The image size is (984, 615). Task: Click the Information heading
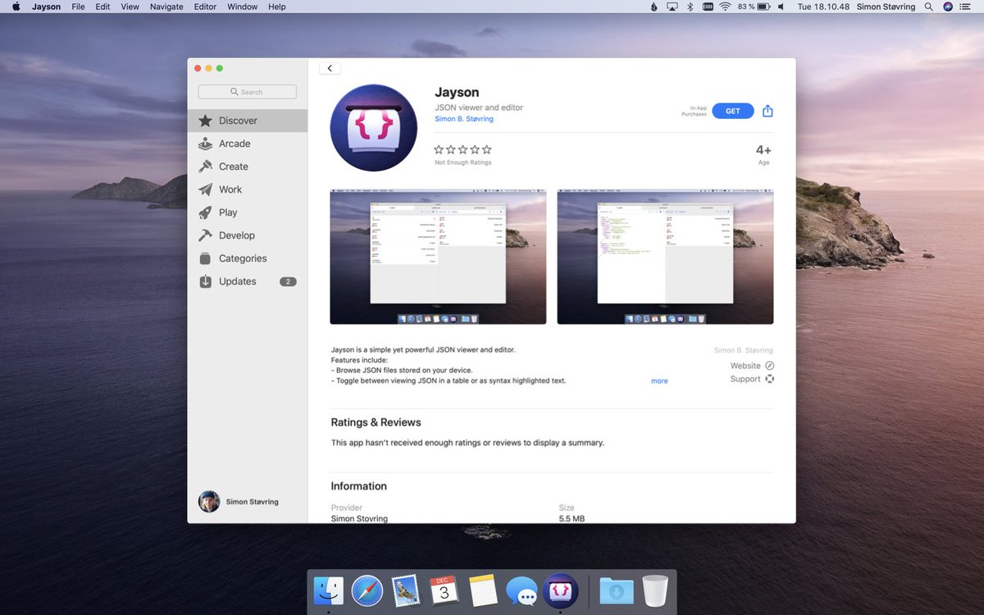pos(358,486)
